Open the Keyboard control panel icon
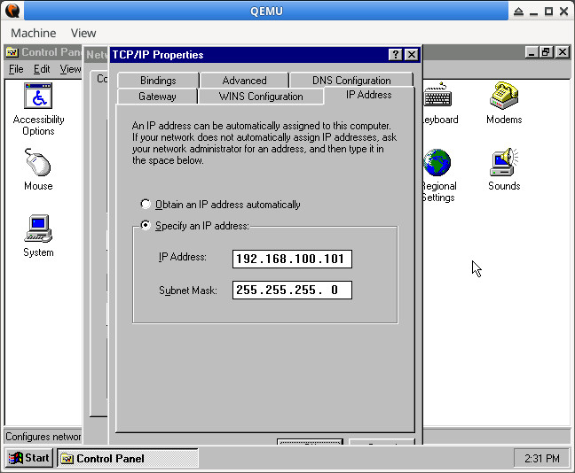575x473 pixels. coord(437,97)
